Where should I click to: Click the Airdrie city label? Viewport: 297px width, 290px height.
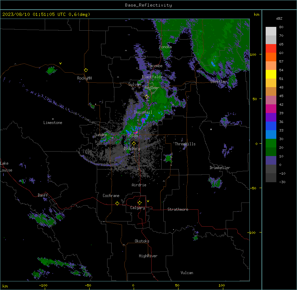pos(139,185)
